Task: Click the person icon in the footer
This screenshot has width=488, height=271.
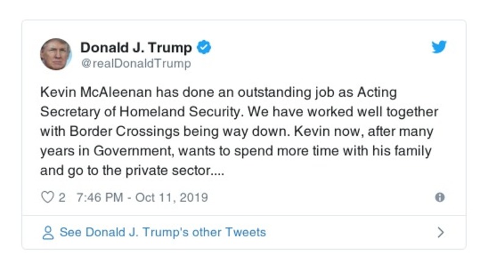Action: point(48,233)
